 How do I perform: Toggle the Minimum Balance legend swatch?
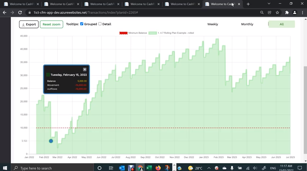(124, 33)
